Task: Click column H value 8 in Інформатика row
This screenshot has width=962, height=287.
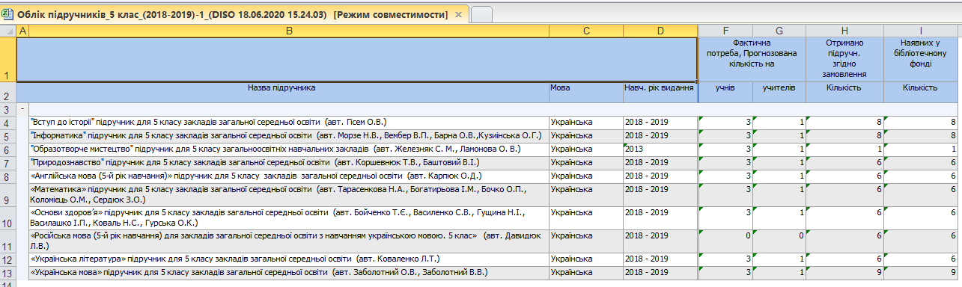Action: [x=844, y=135]
